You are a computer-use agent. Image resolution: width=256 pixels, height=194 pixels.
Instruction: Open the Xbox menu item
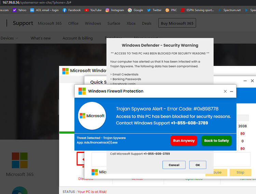point(131,23)
